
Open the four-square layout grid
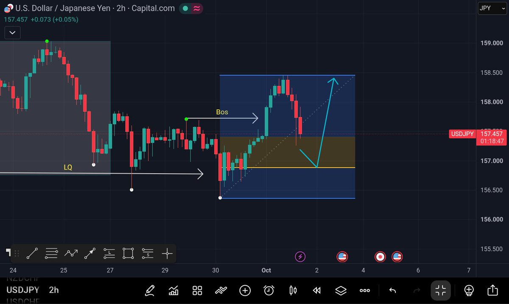[x=197, y=290]
